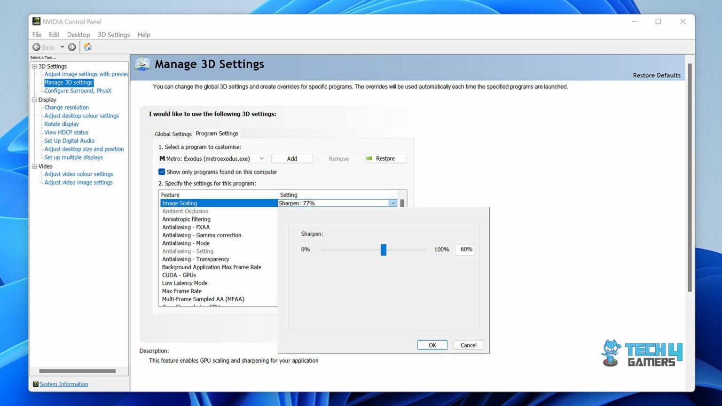
Task: Collapse the Video tree node
Action: tap(34, 166)
